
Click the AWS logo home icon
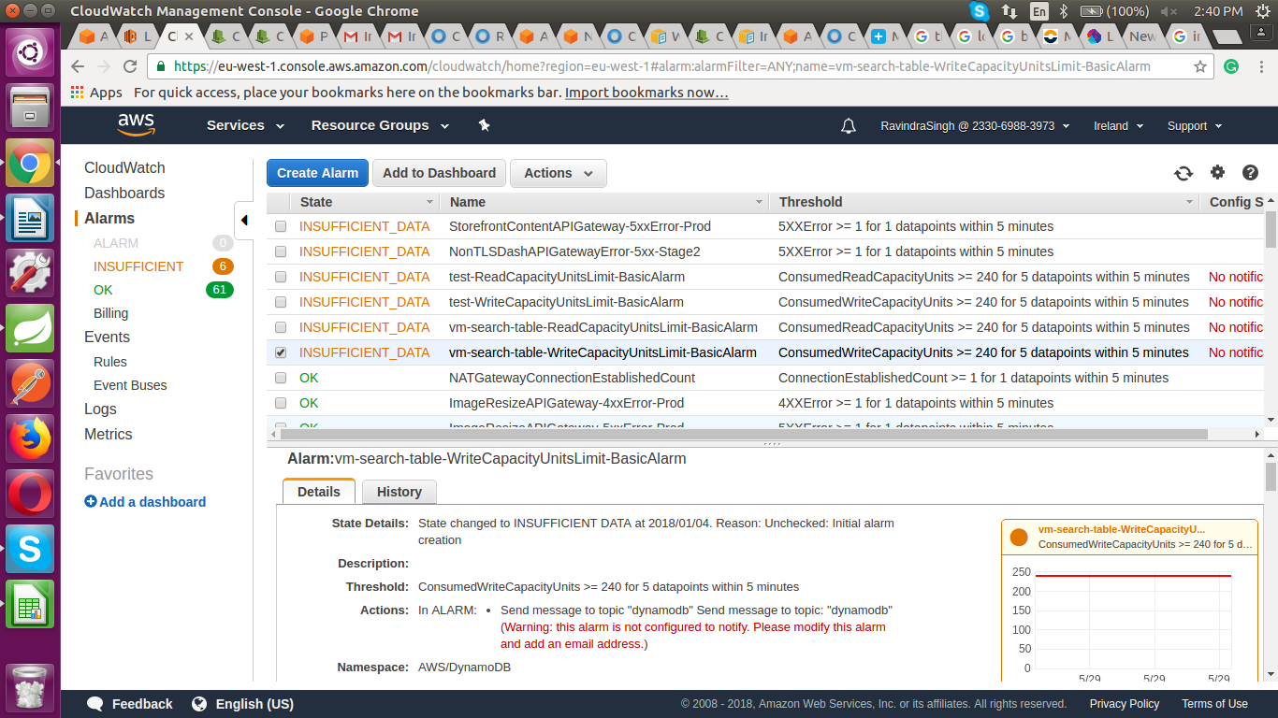click(x=137, y=125)
